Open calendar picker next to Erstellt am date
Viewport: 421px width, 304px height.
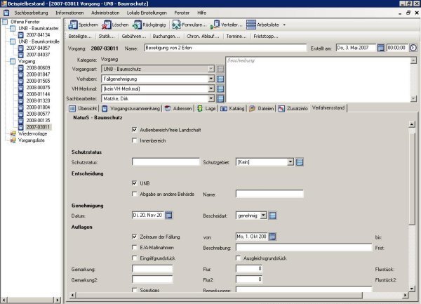[x=381, y=48]
